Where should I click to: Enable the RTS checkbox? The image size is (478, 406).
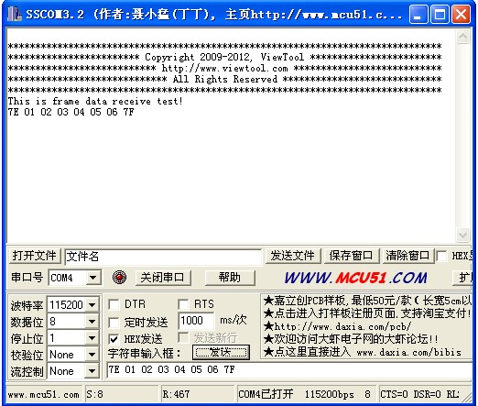(183, 304)
